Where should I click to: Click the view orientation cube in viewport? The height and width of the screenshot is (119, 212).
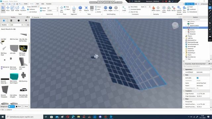175,25
